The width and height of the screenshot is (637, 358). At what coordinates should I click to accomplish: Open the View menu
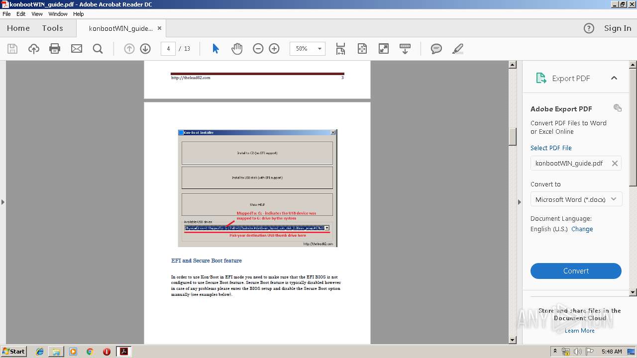point(37,14)
